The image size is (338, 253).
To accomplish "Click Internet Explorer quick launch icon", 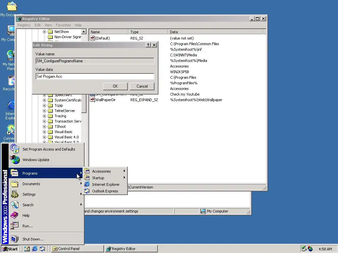I will (35, 249).
